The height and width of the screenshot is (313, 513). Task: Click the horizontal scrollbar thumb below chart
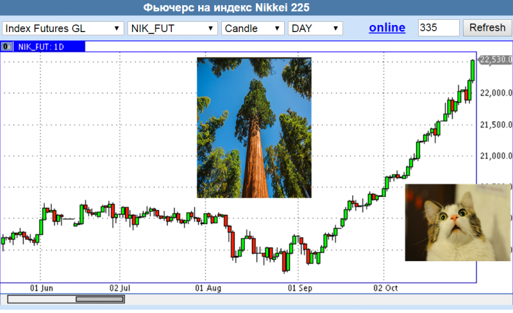coord(100,299)
